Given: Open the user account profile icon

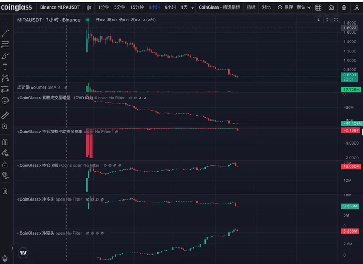Looking at the screenshot, I should (357, 7).
